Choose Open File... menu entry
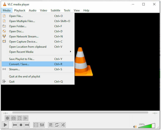Image resolution: width=161 pixels, height=130 pixels. [x=38, y=16]
